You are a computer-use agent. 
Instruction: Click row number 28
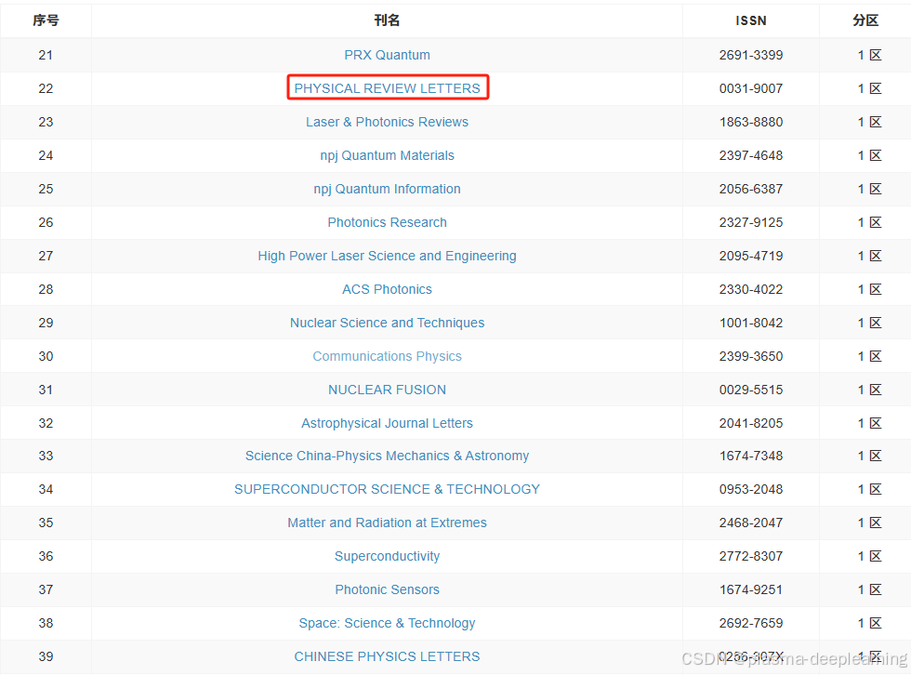tap(46, 289)
